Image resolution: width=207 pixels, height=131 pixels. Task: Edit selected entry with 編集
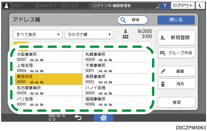click(x=177, y=71)
